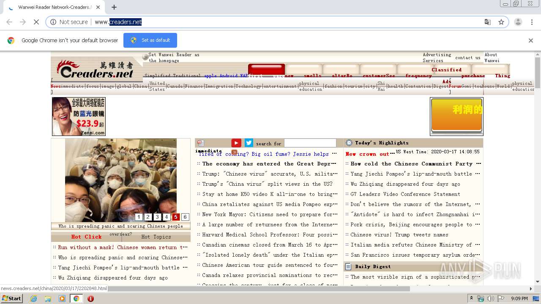Open the Chrome three-dot menu

(x=532, y=22)
